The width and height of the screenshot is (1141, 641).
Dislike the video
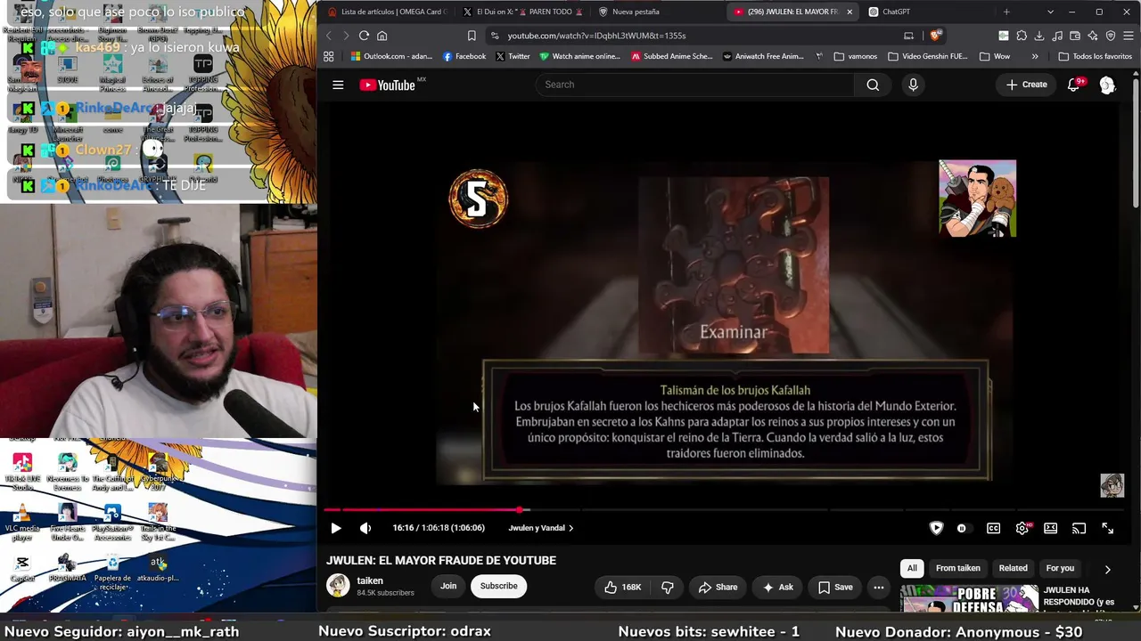[668, 587]
